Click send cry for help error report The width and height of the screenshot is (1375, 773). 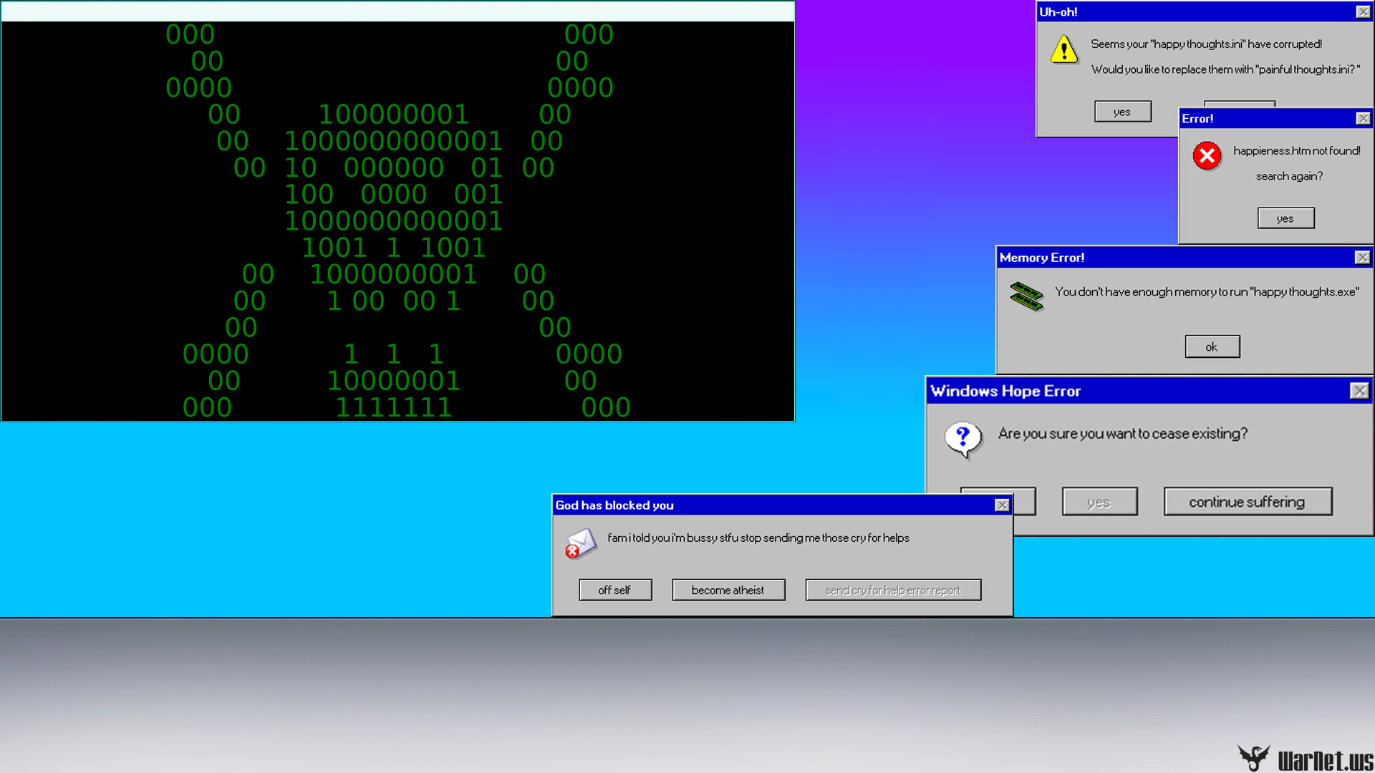click(x=892, y=590)
